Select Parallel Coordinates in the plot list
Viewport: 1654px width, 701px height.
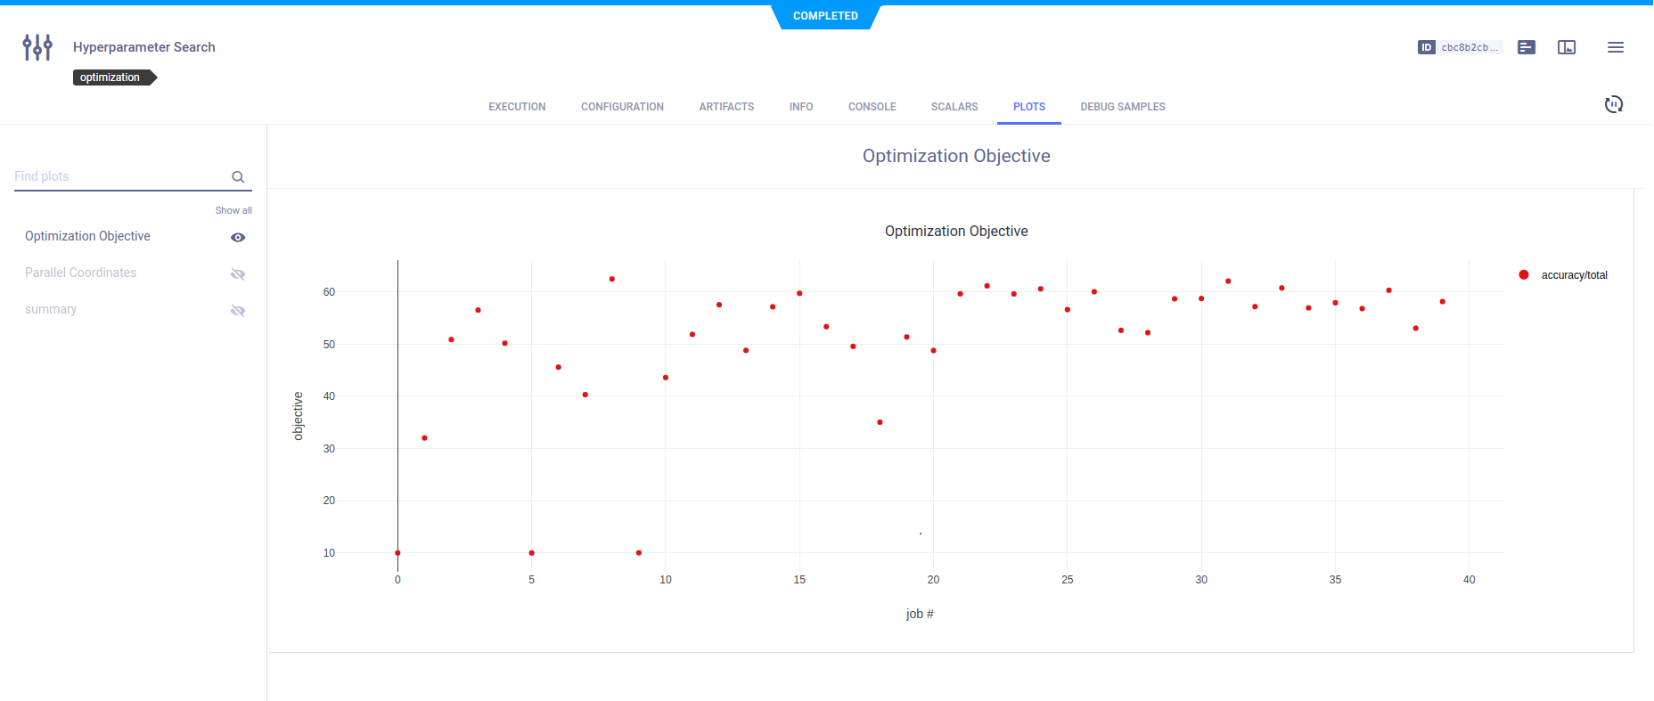pos(81,273)
